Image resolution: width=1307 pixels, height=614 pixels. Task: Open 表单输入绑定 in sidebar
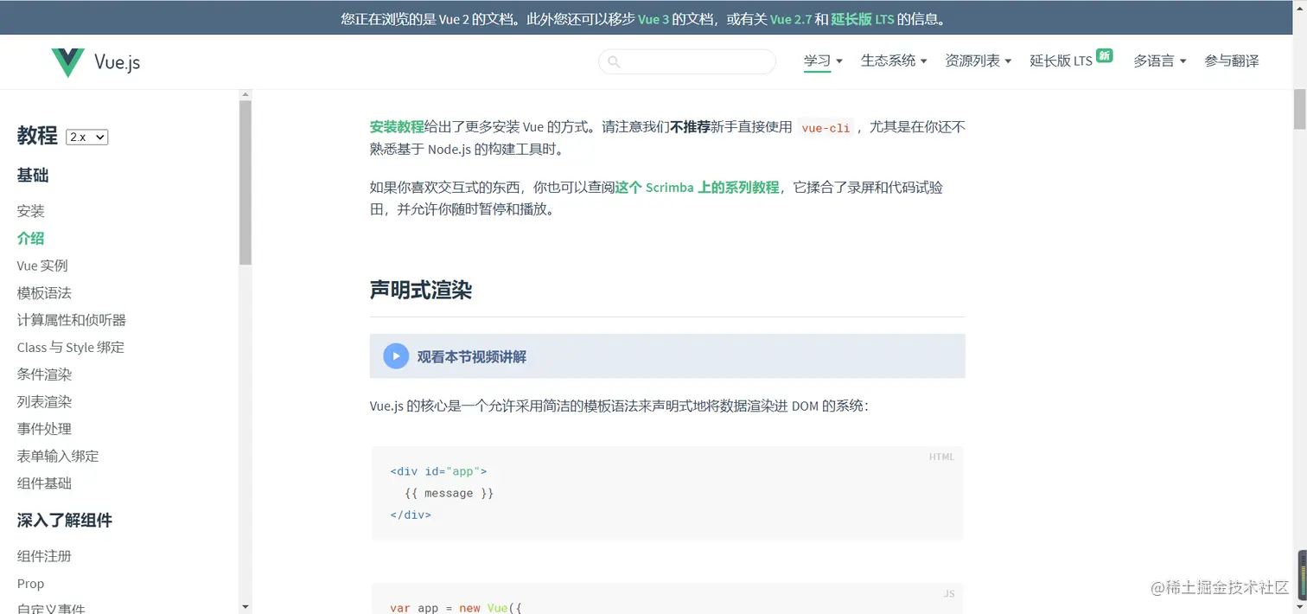coord(58,456)
